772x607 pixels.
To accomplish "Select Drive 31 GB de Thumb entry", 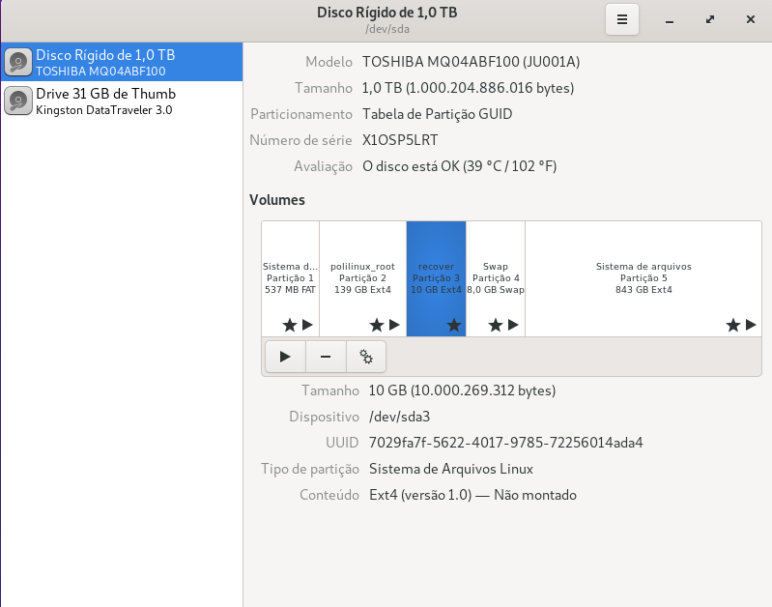I will pos(122,101).
